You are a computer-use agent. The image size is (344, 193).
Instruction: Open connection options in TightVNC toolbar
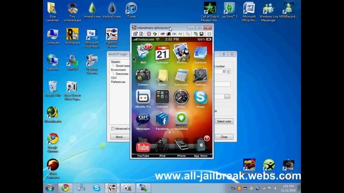[x=135, y=34]
